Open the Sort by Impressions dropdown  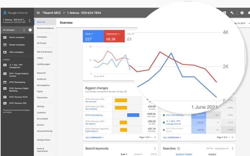[x=222, y=148]
